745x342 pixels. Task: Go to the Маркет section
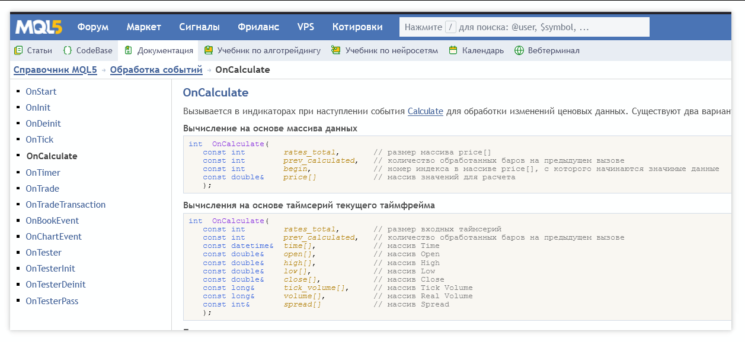(143, 27)
